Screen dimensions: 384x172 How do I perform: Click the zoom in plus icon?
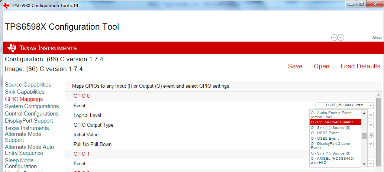[341, 38]
